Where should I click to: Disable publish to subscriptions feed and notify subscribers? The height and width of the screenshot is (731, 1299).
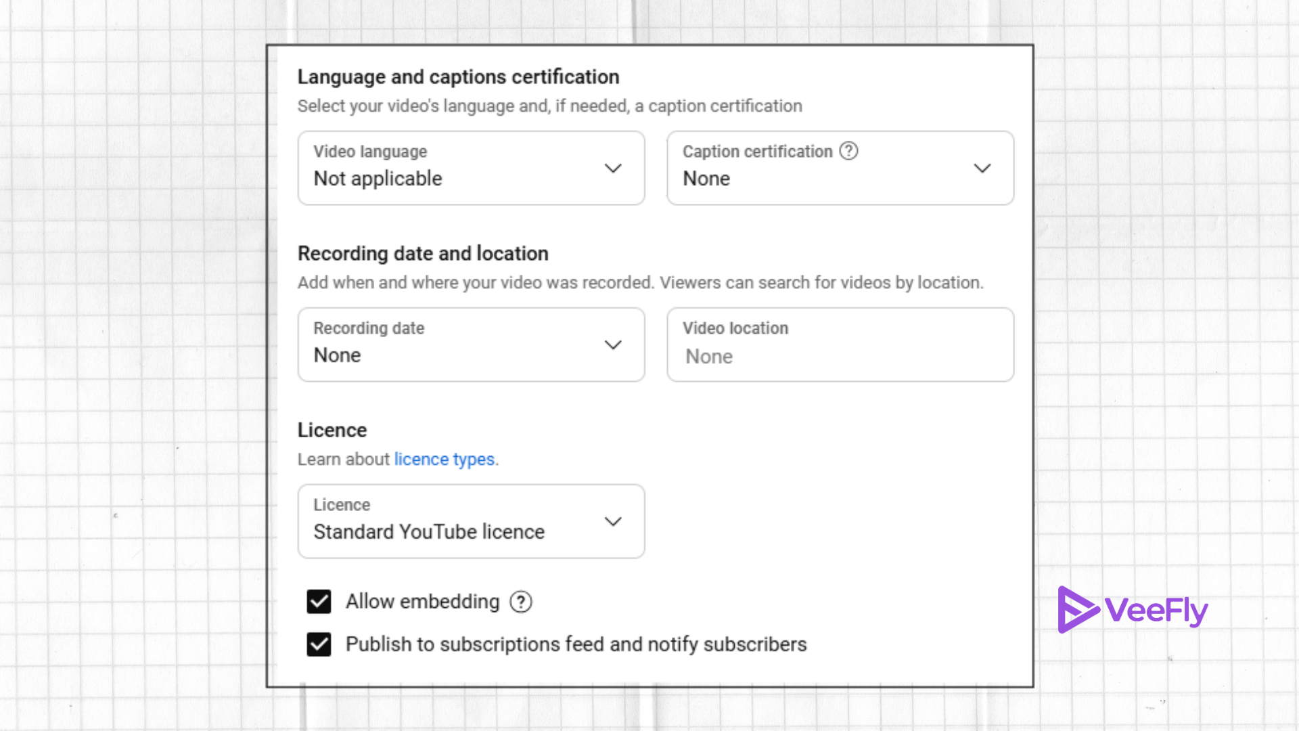(x=319, y=644)
